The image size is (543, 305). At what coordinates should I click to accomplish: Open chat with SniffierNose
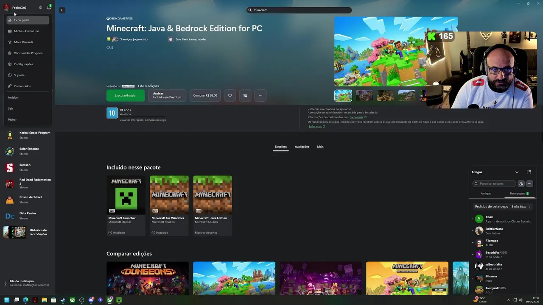pyautogui.click(x=503, y=231)
